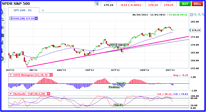206x112 pixels.
Task: Click the red SELL button
Action: pos(197,4)
